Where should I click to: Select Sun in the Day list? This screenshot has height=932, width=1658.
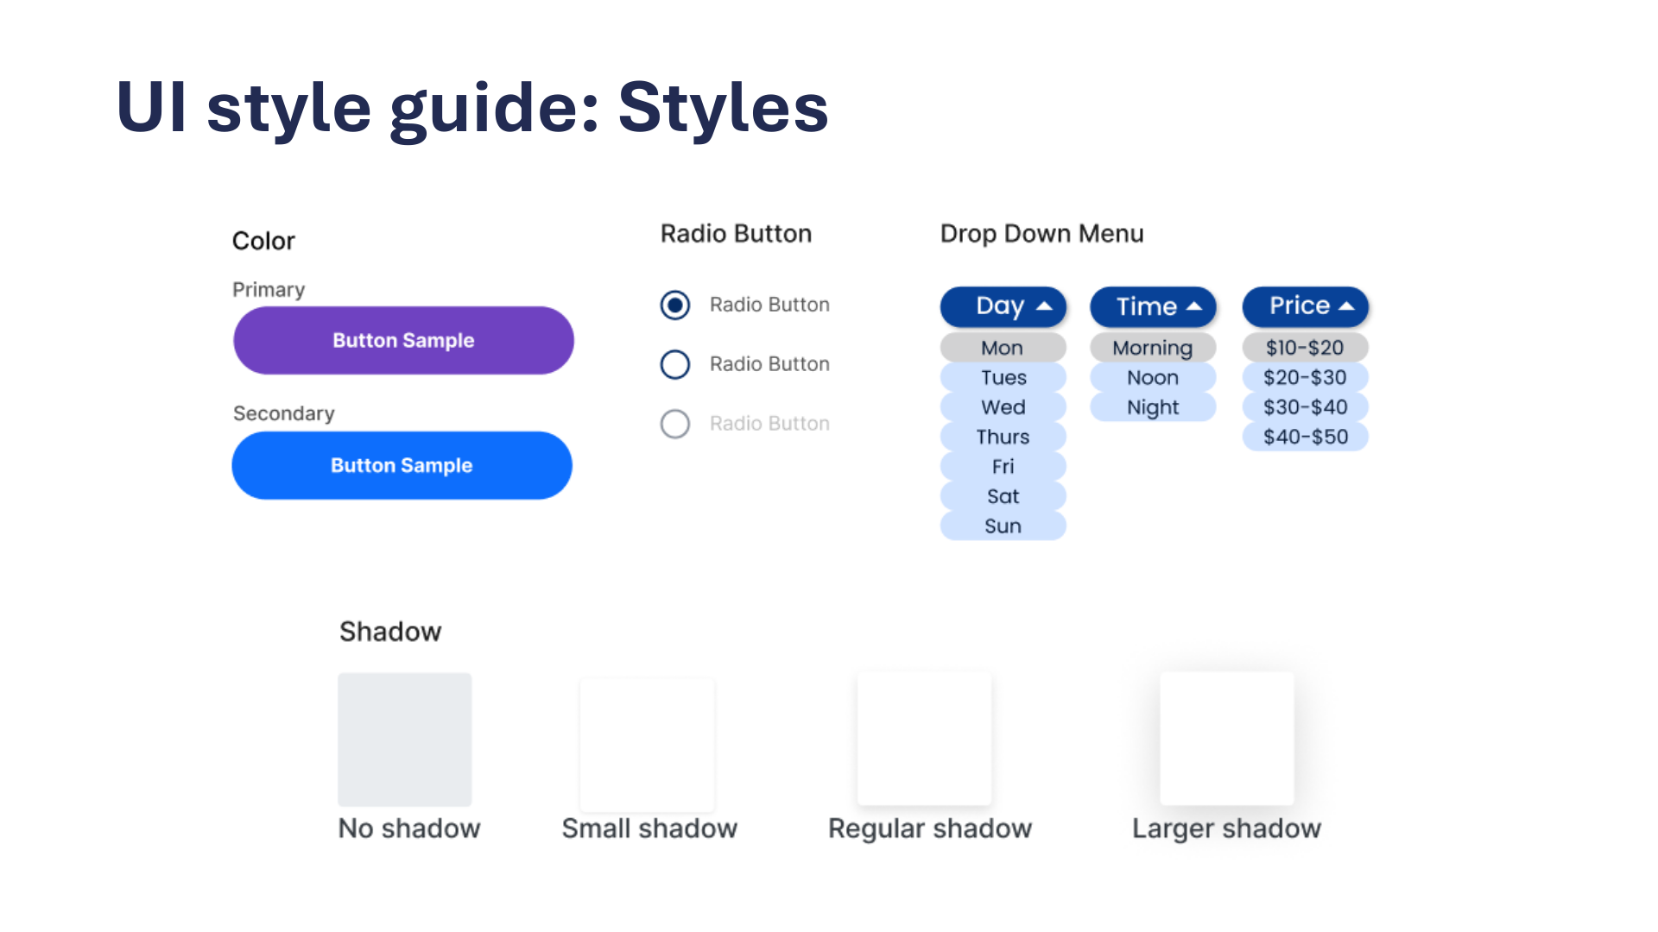1003,526
